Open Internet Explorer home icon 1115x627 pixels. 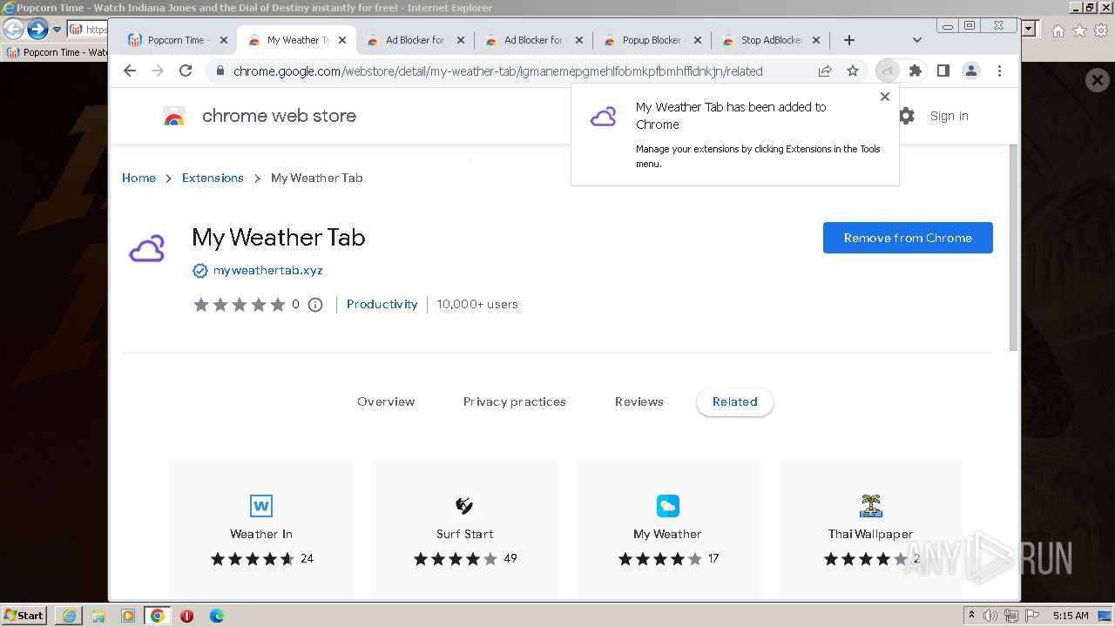pyautogui.click(x=1058, y=30)
